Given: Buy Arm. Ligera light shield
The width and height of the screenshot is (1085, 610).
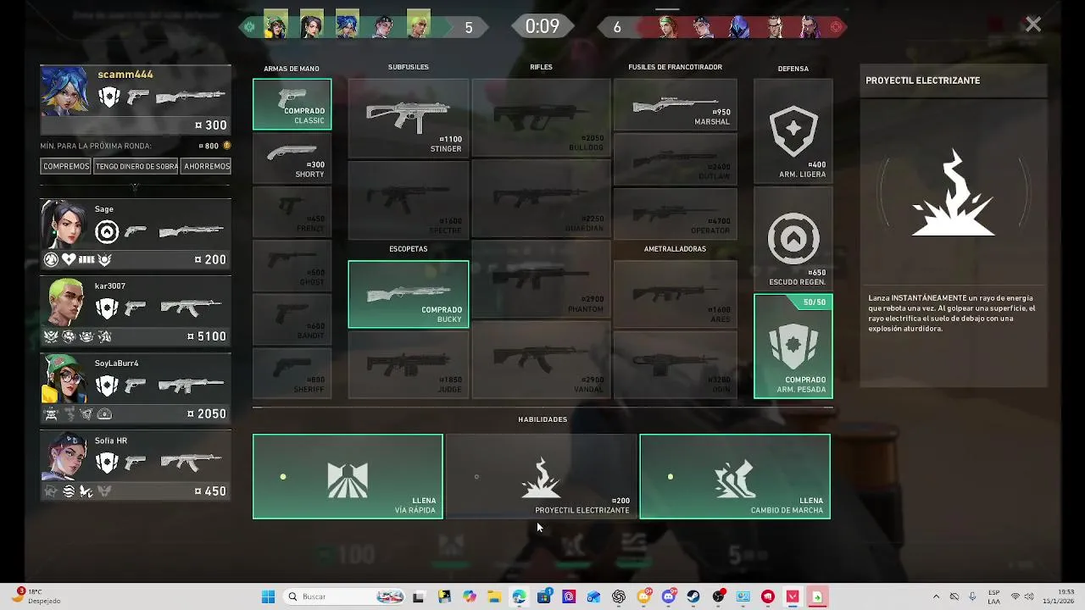Looking at the screenshot, I should 793,131.
